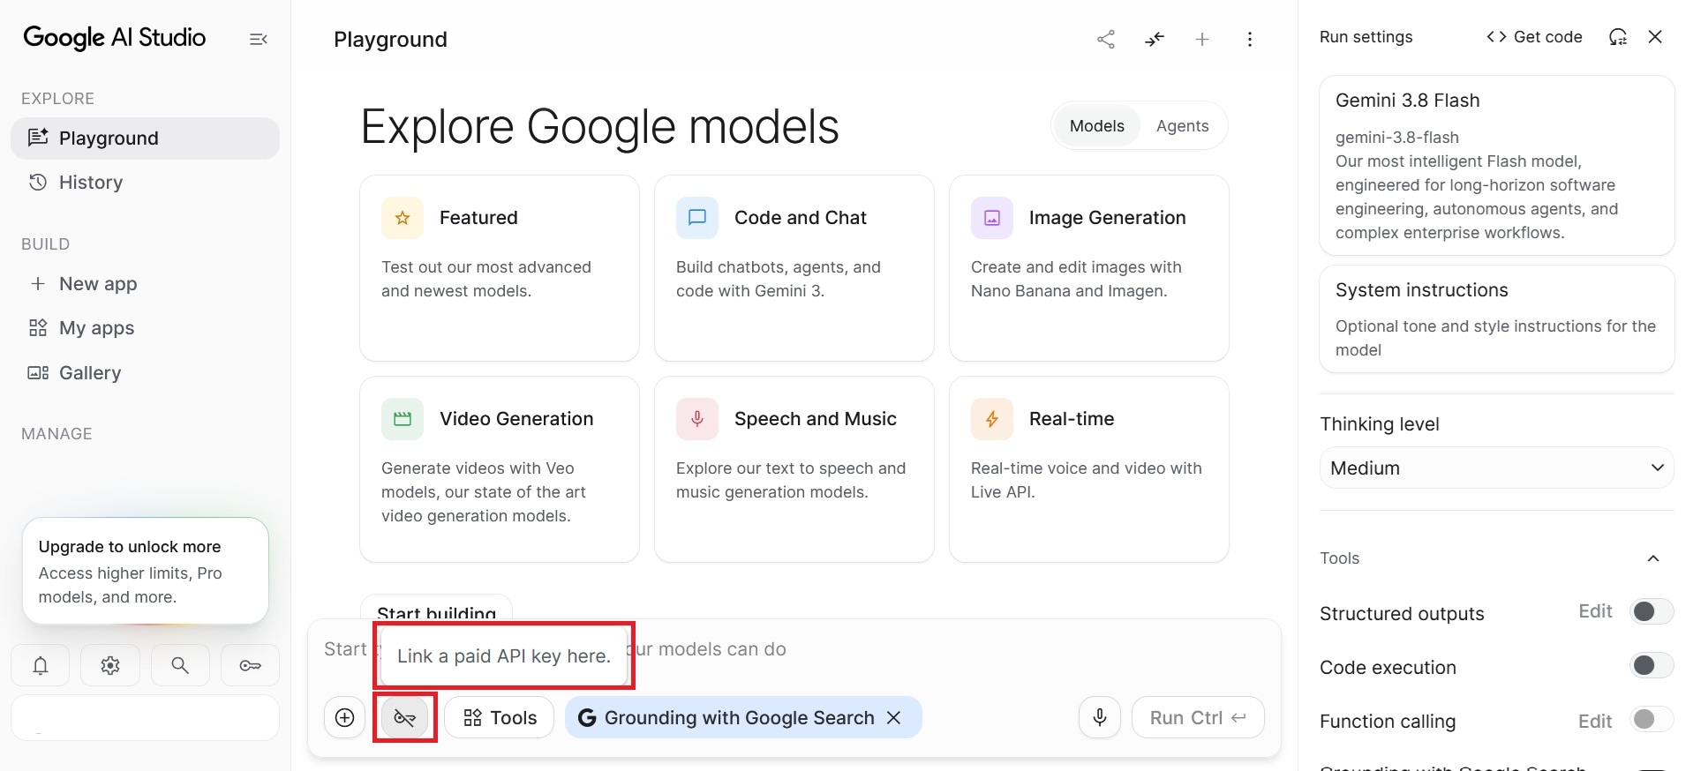Viewport: 1693px width, 771px height.
Task: Click the Start building label
Action: point(436,610)
